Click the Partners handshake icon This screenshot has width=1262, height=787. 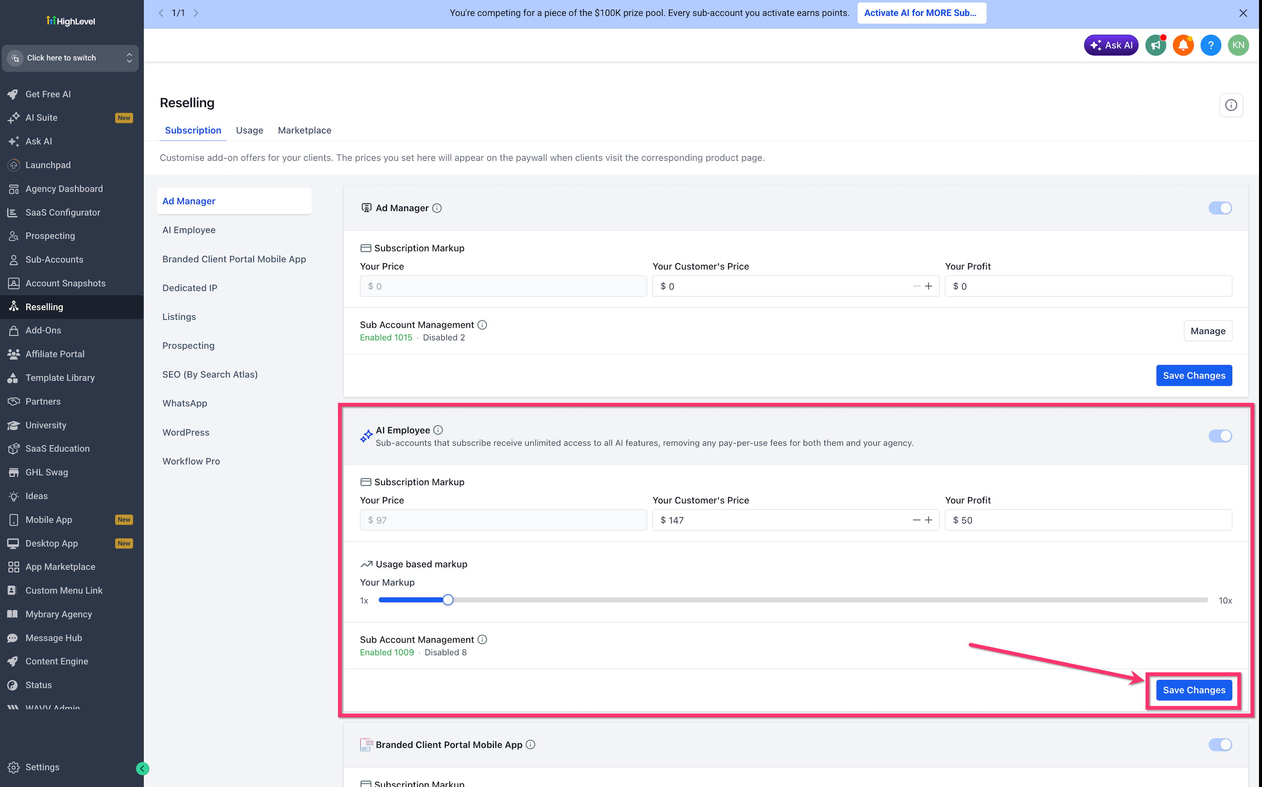coord(14,401)
